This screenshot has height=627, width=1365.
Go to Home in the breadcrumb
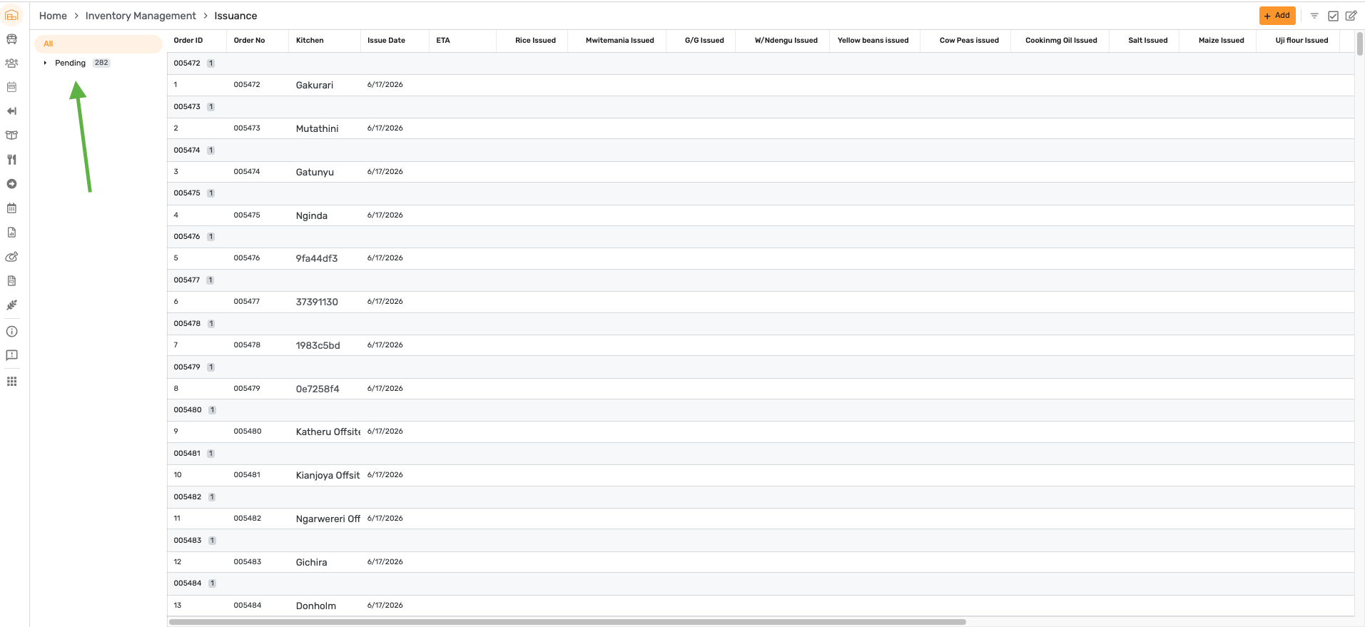tap(53, 16)
